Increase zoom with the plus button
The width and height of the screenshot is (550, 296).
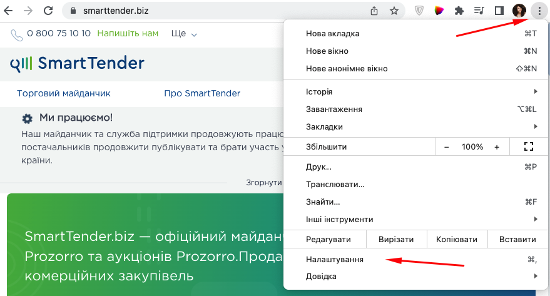(x=497, y=147)
